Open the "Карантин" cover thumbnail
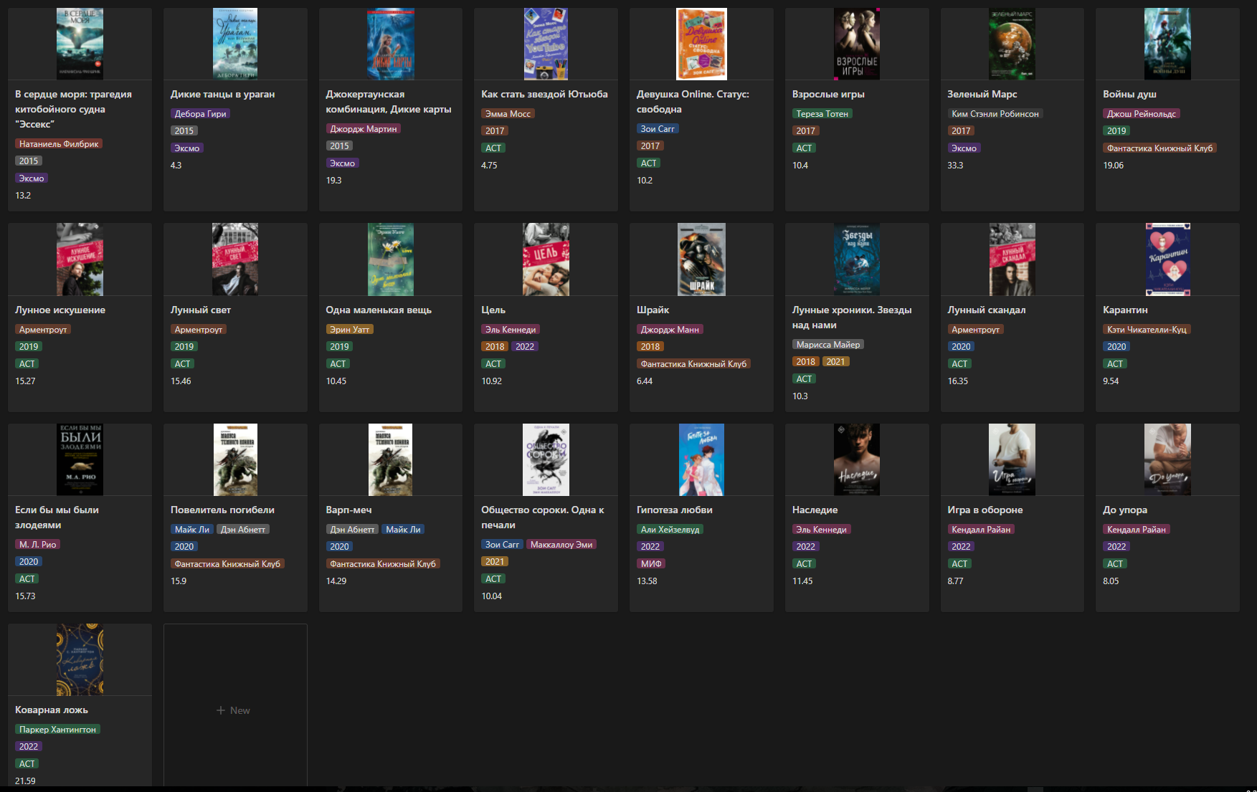The width and height of the screenshot is (1257, 792). click(x=1167, y=259)
